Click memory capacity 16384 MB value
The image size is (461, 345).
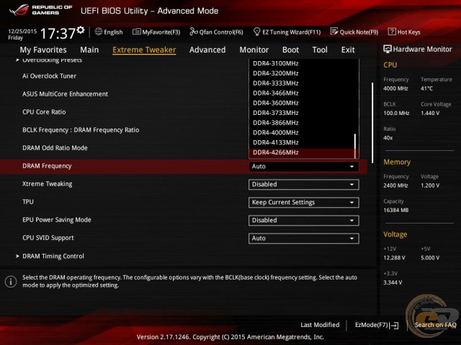395,210
